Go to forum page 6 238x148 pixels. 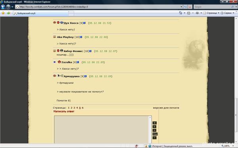pyautogui.click(x=83, y=108)
